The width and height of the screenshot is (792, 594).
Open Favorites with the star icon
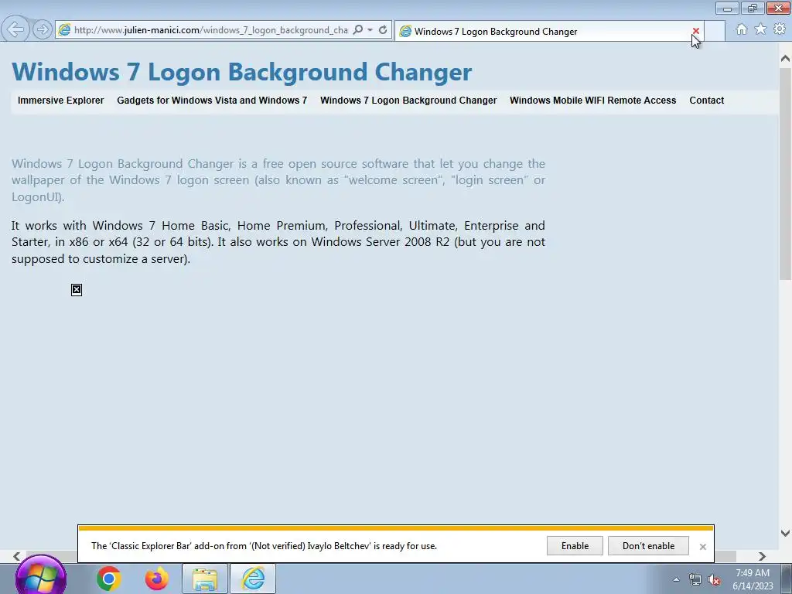coord(760,29)
